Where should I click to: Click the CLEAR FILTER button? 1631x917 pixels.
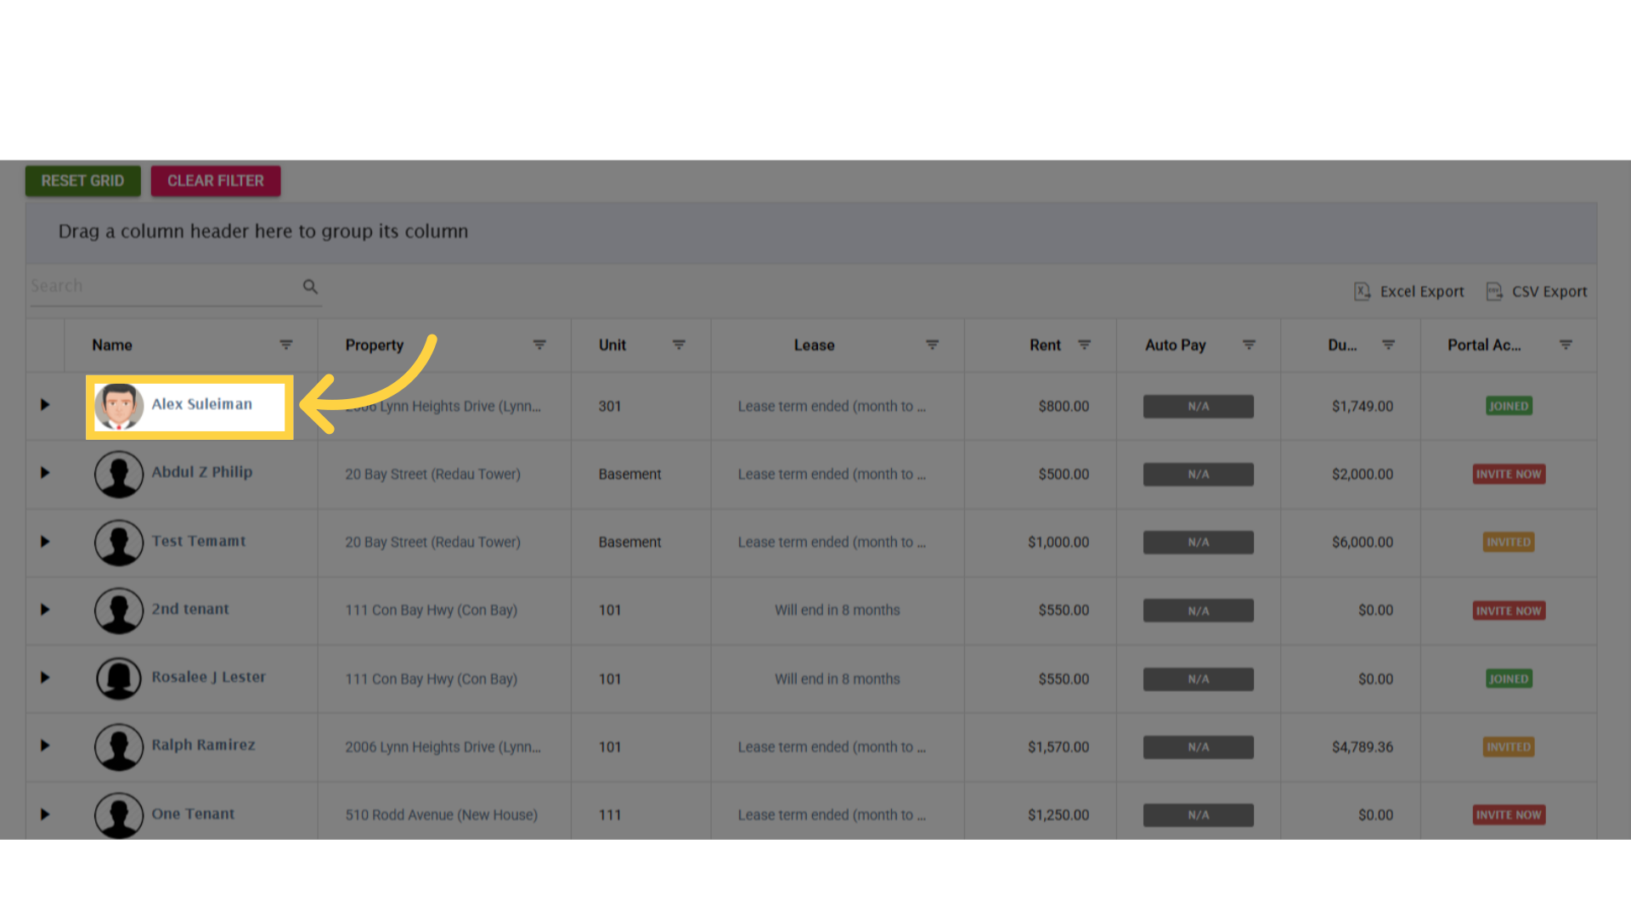point(215,181)
